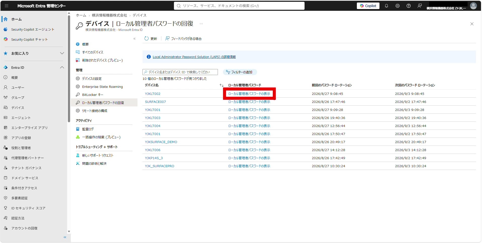Focus the resource search box at top
Viewport: 482px width, 243px height.
[239, 6]
